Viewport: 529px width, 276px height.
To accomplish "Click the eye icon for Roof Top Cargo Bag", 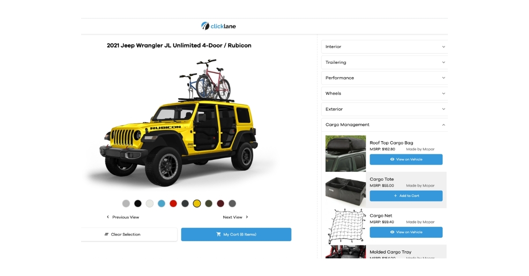I will click(x=392, y=159).
